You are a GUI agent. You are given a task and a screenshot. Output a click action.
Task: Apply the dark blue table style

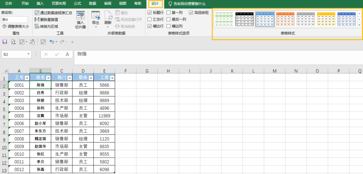tap(346, 19)
